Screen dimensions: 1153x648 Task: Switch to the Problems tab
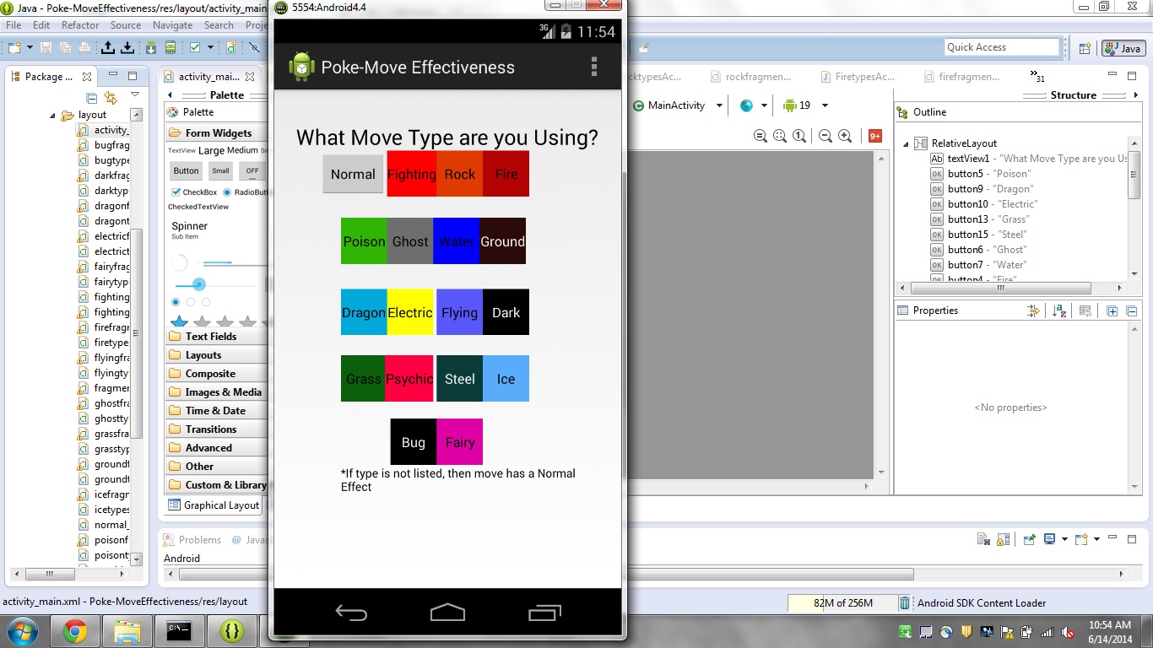tap(193, 540)
